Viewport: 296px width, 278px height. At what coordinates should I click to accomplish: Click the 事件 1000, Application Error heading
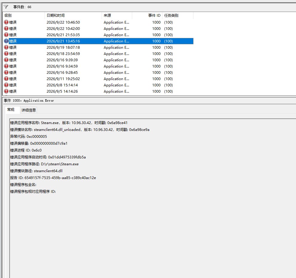(29, 101)
